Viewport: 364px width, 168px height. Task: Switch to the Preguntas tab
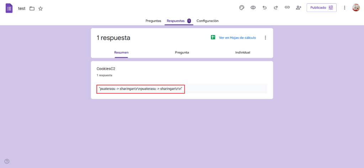click(x=153, y=21)
